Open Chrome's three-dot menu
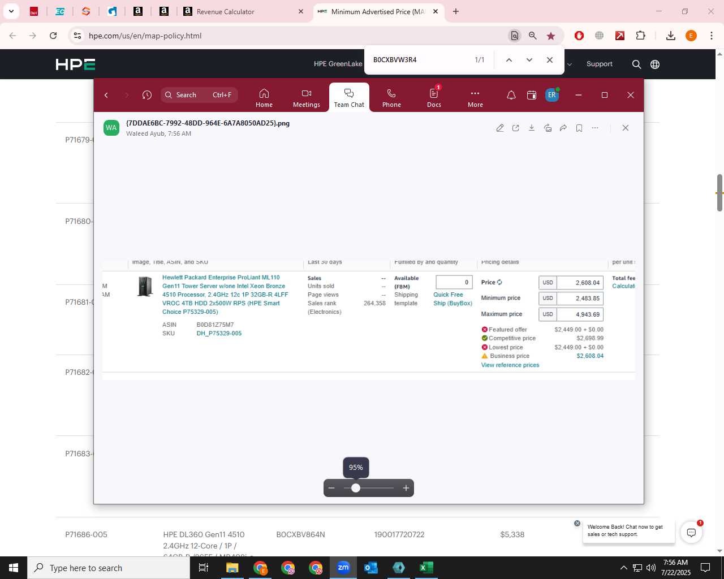The height and width of the screenshot is (579, 724). [x=712, y=36]
